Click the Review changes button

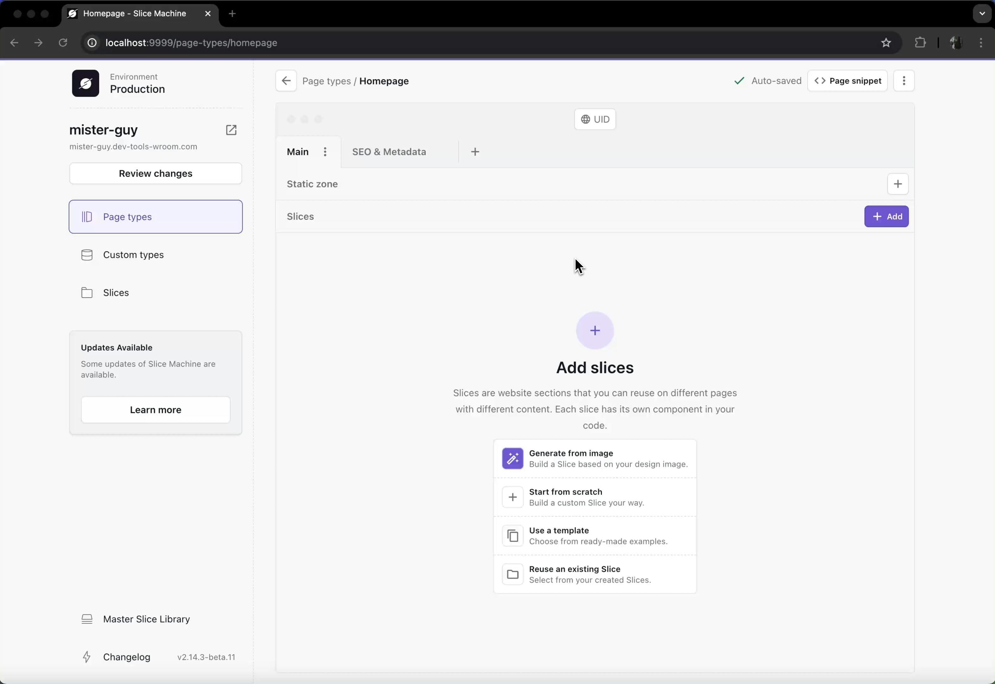pos(155,174)
